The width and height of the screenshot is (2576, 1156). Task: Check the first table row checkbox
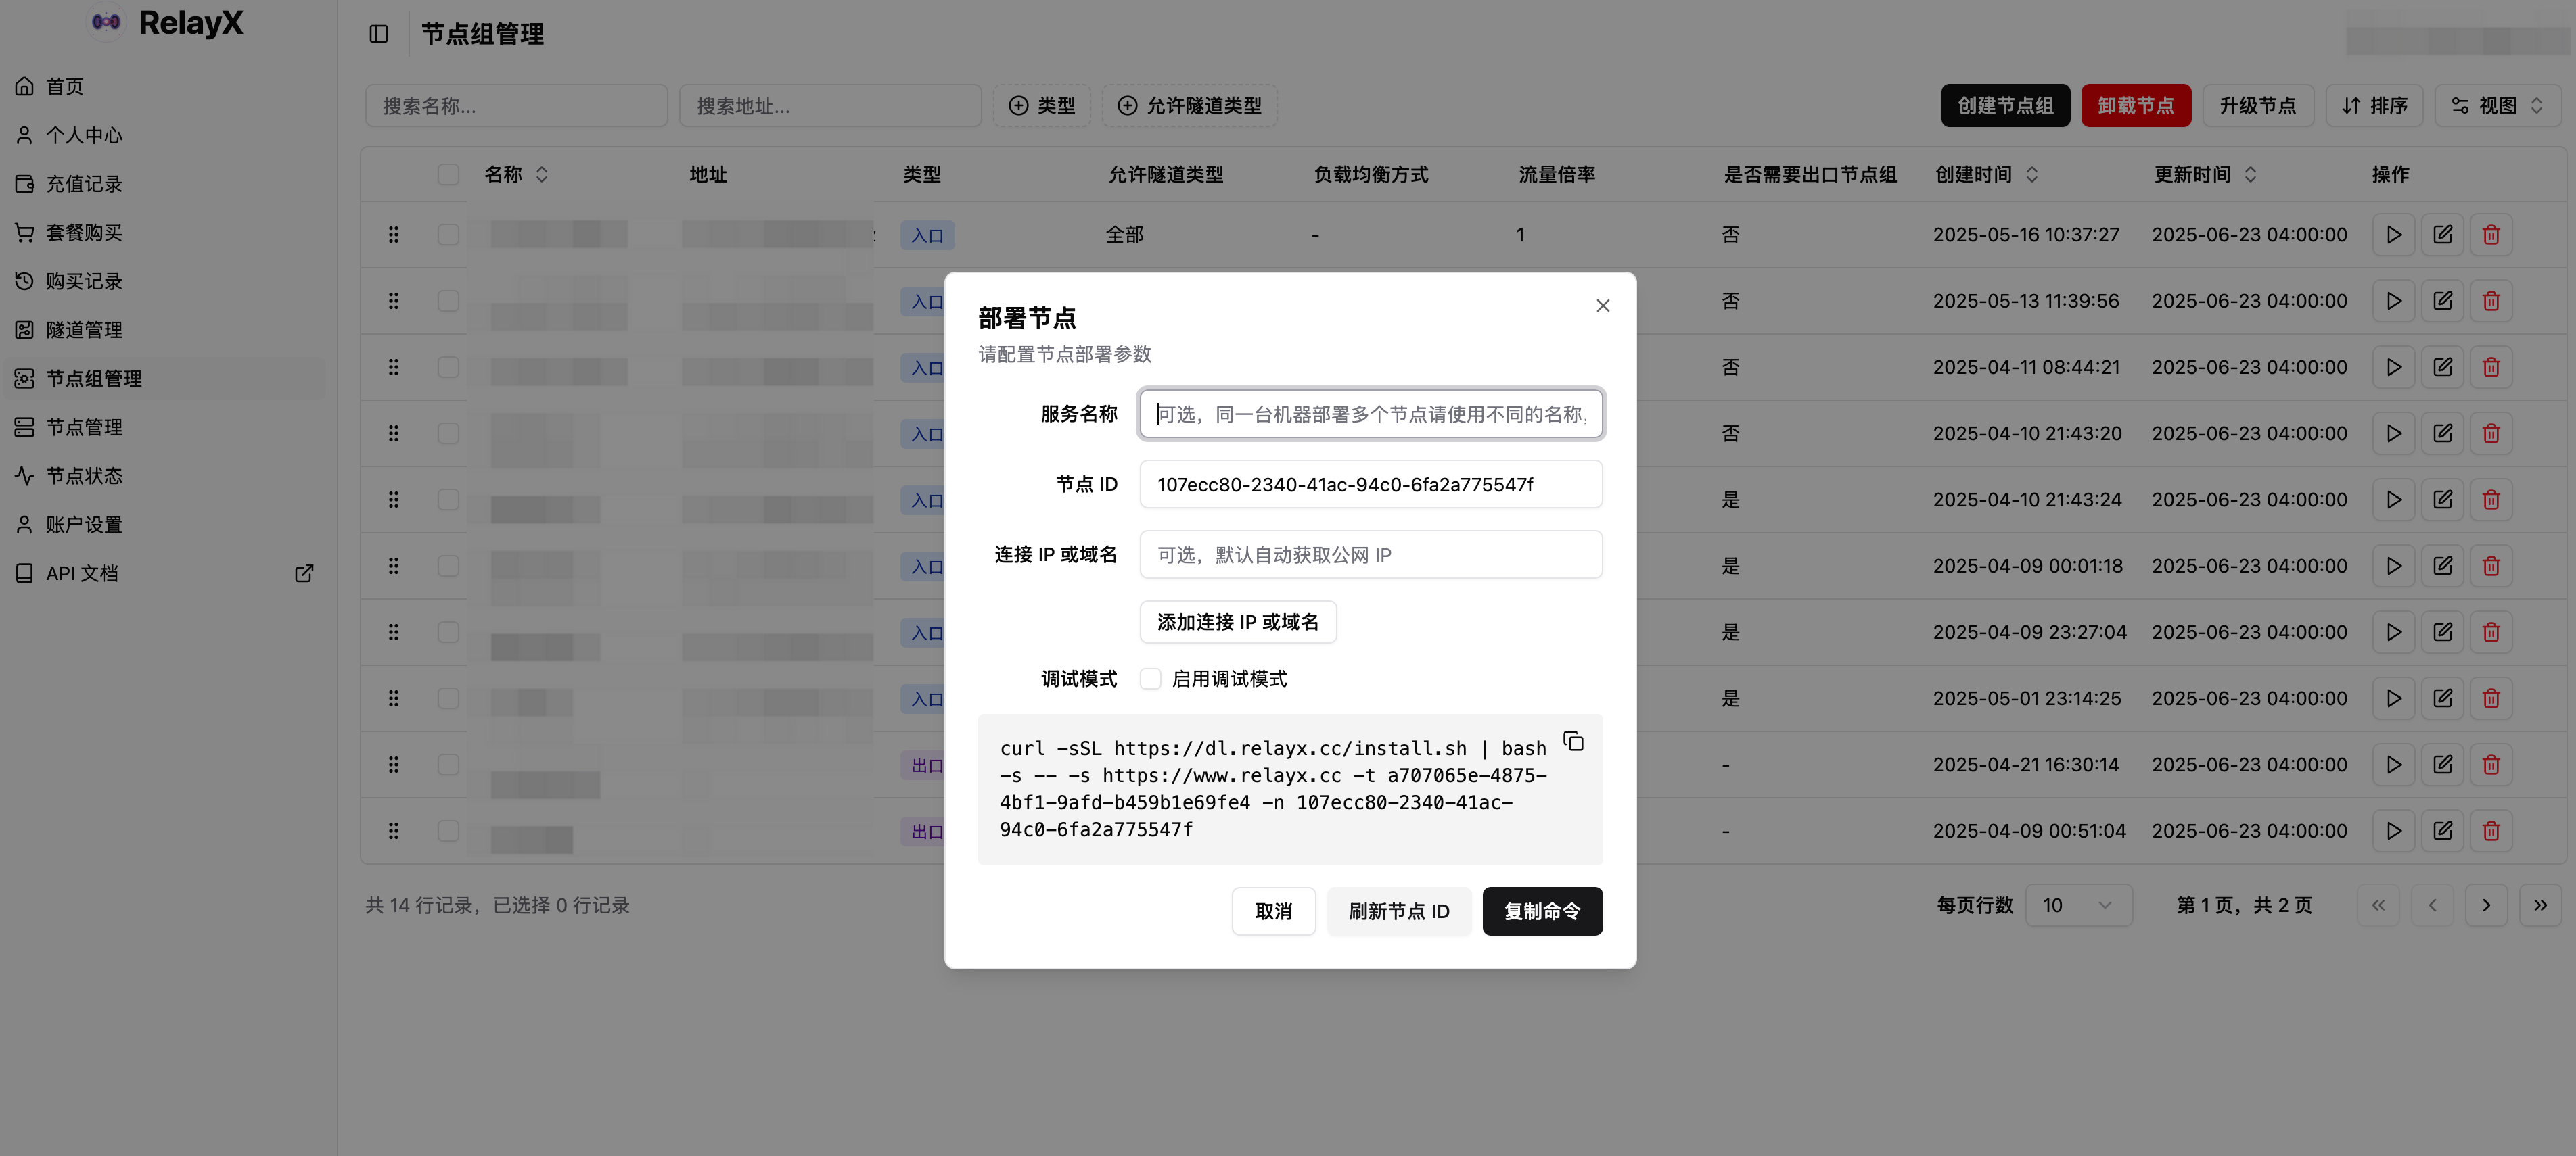[448, 235]
